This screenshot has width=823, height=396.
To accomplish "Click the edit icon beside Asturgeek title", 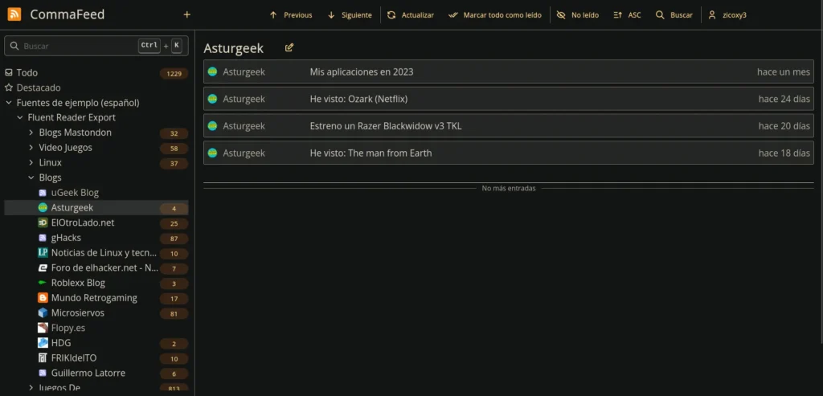I will (289, 48).
